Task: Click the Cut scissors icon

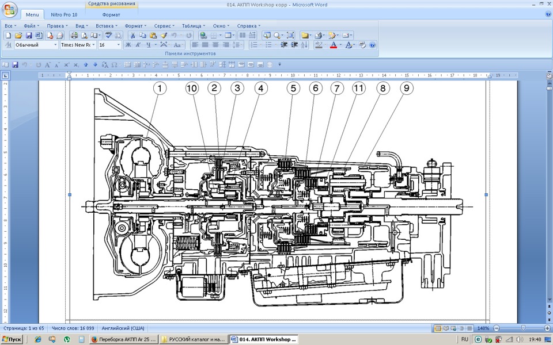Action: point(132,36)
